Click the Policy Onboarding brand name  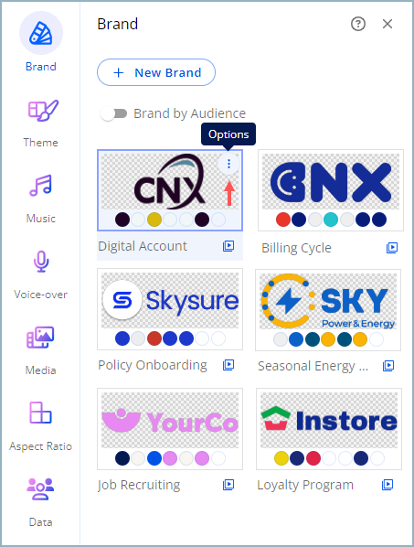(153, 365)
